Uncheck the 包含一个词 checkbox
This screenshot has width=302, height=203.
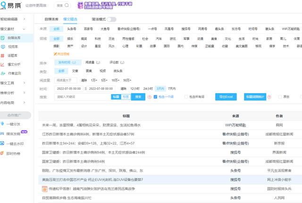(155, 97)
